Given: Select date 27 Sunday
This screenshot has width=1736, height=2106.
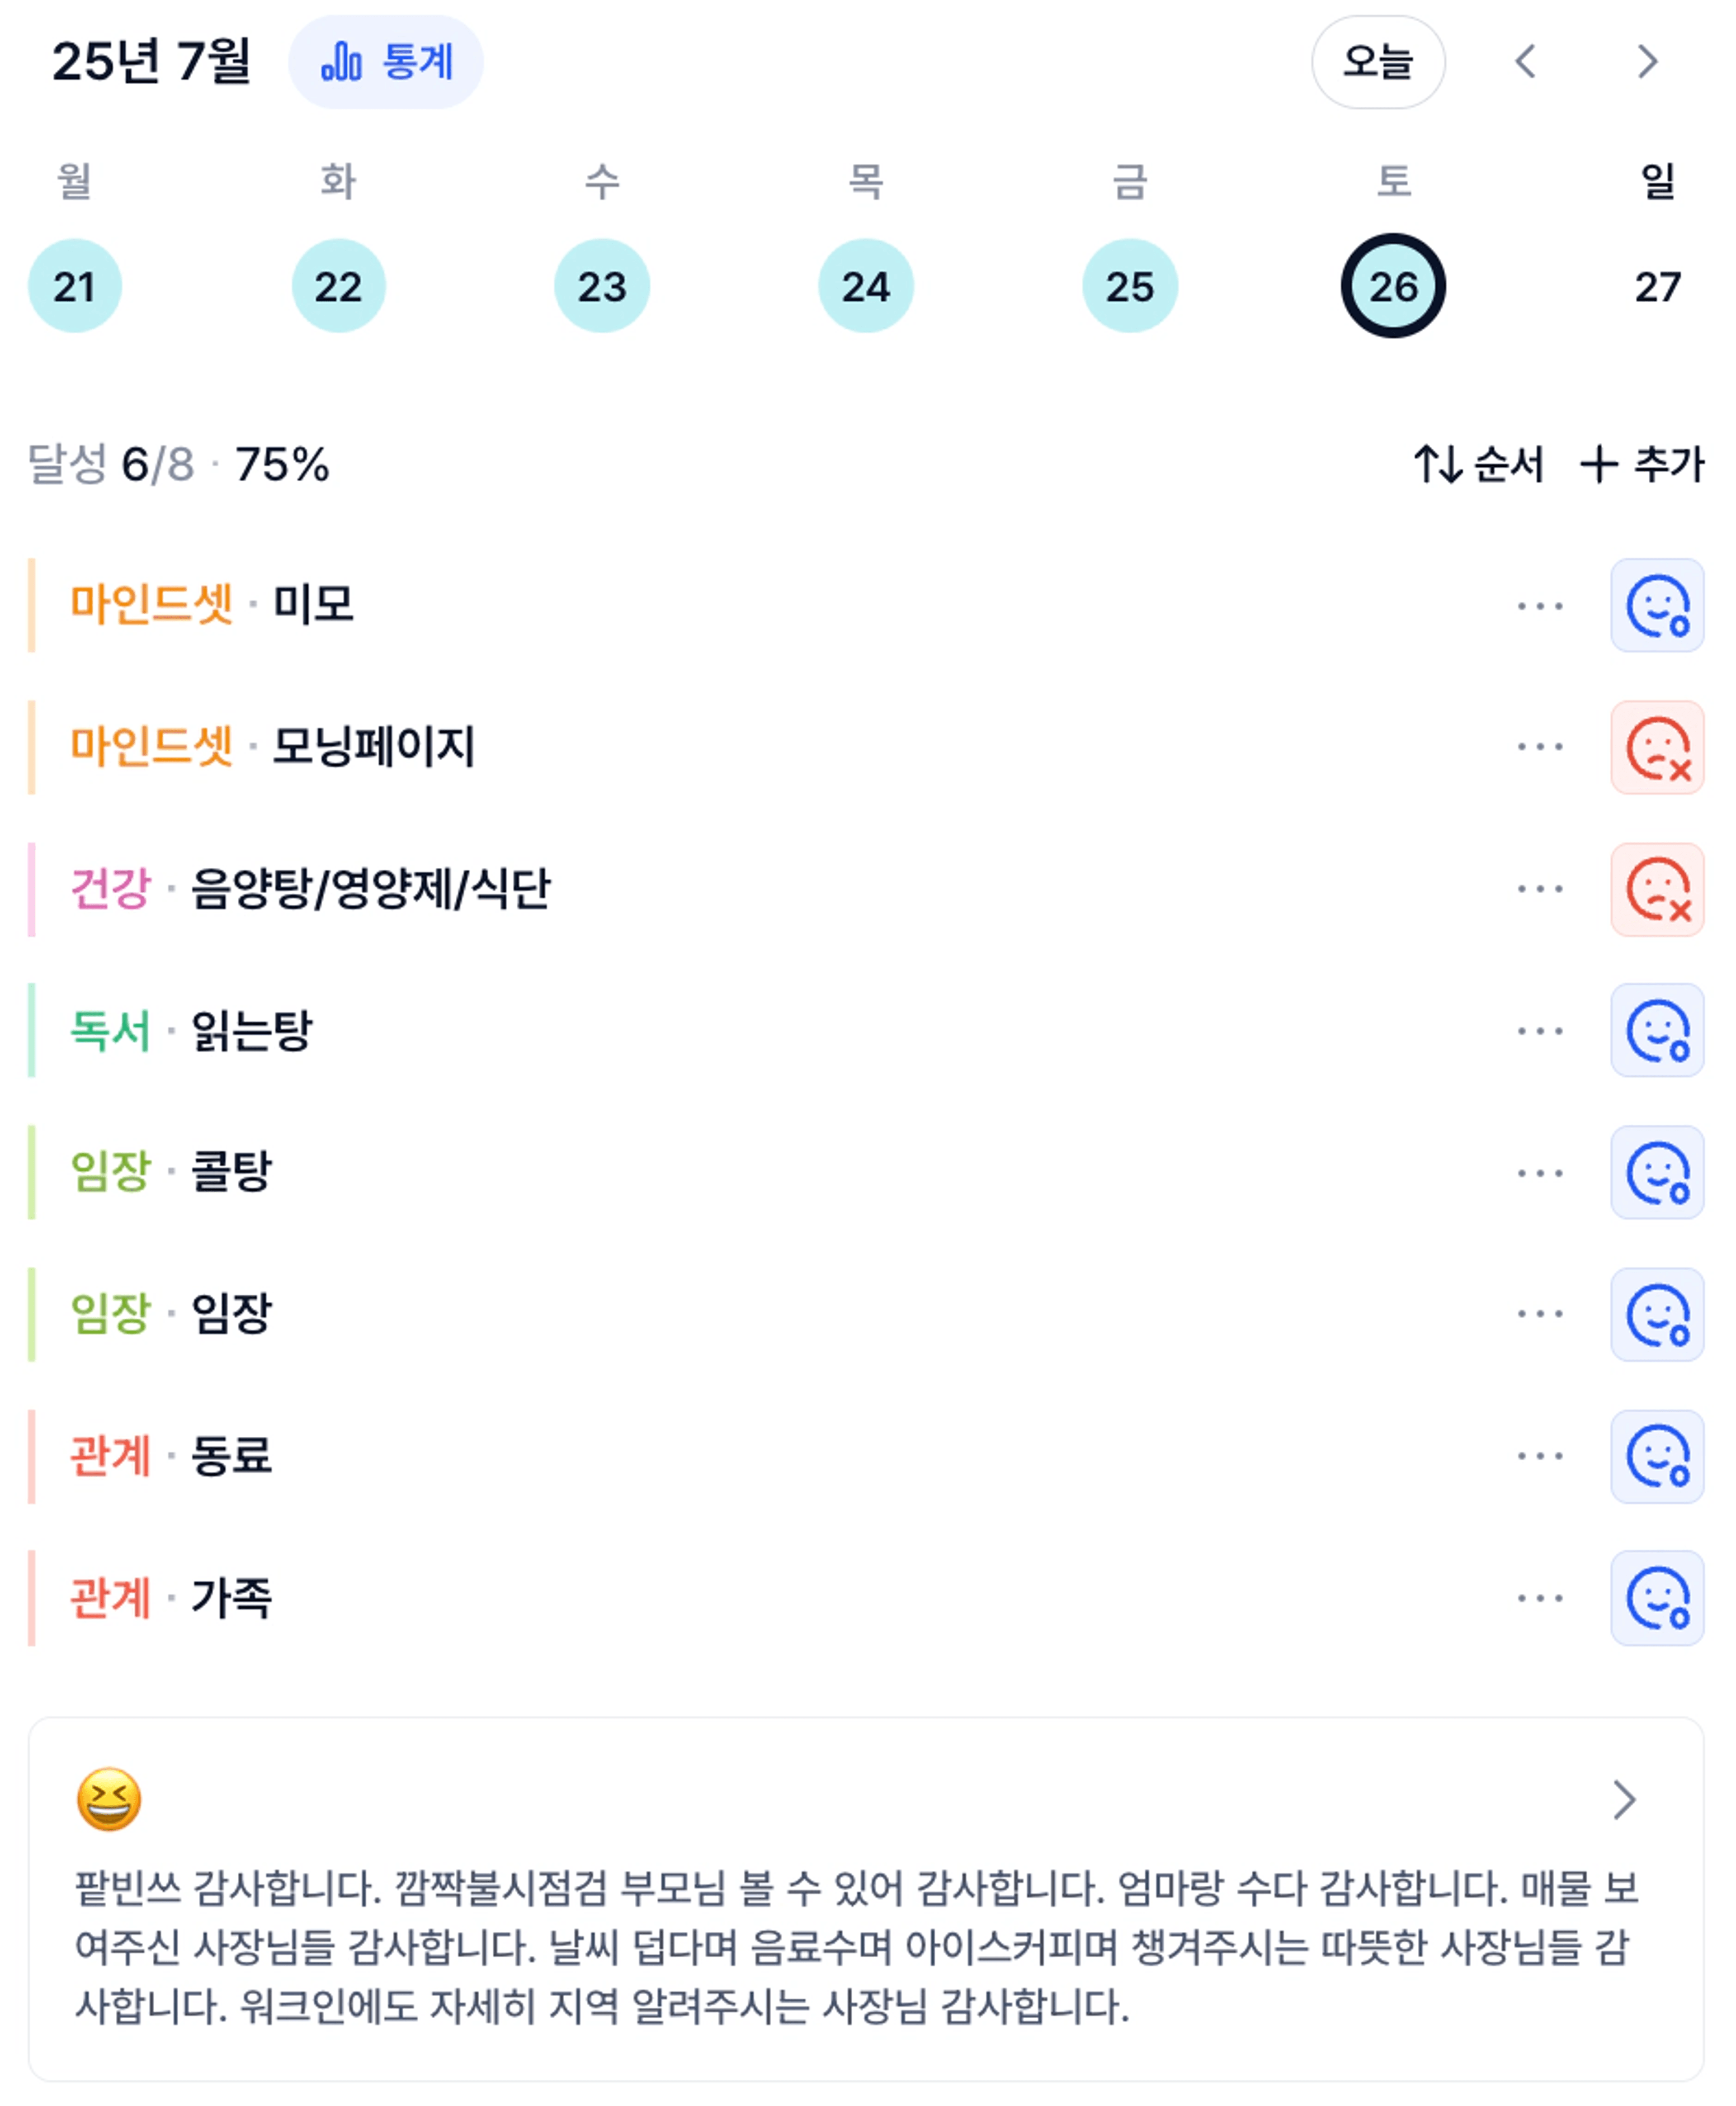Looking at the screenshot, I should (x=1657, y=286).
